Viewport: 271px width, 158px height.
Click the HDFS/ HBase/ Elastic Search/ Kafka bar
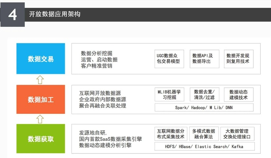(205, 147)
